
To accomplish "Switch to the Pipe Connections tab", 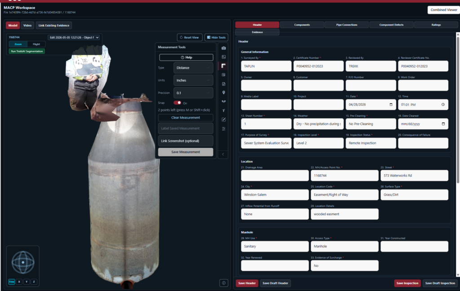I will [x=347, y=25].
